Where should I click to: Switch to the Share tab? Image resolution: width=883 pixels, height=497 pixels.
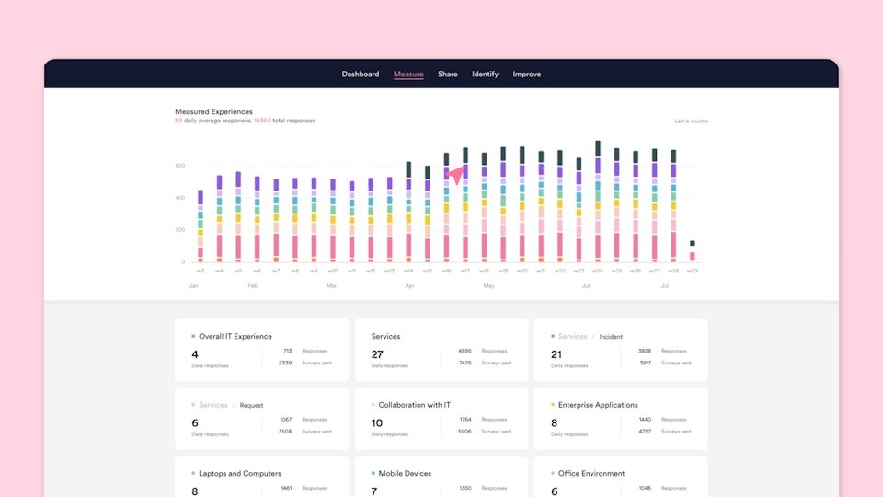click(x=447, y=75)
